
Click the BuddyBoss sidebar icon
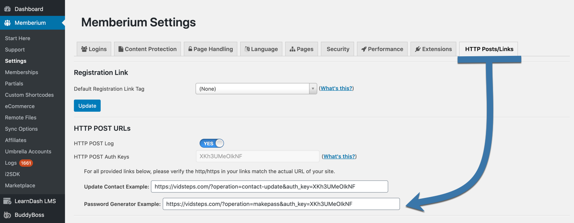click(7, 215)
